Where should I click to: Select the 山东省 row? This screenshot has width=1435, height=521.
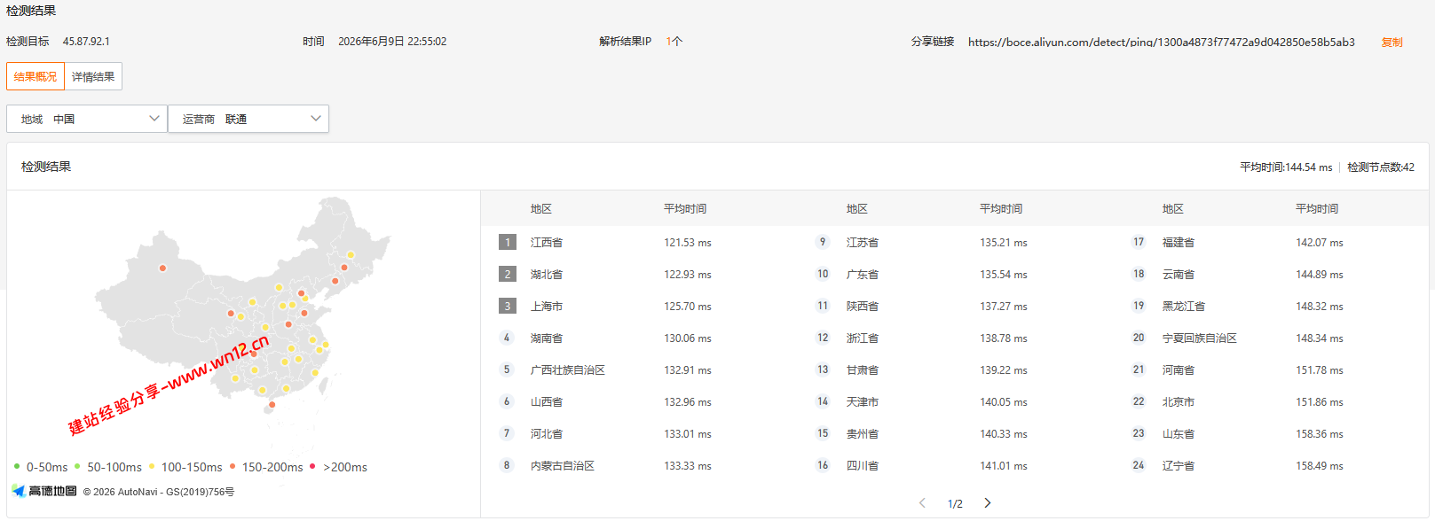pos(1270,433)
